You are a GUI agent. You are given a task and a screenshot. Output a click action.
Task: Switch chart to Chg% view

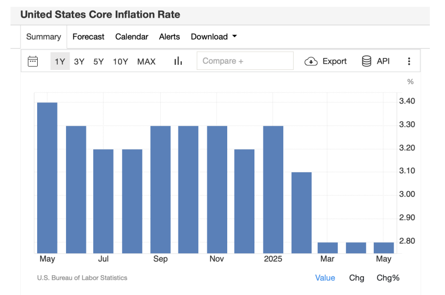point(388,278)
